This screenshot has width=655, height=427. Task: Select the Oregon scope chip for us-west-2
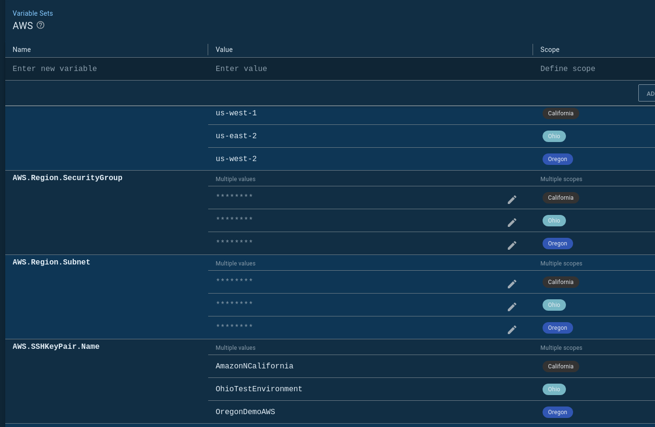[557, 159]
